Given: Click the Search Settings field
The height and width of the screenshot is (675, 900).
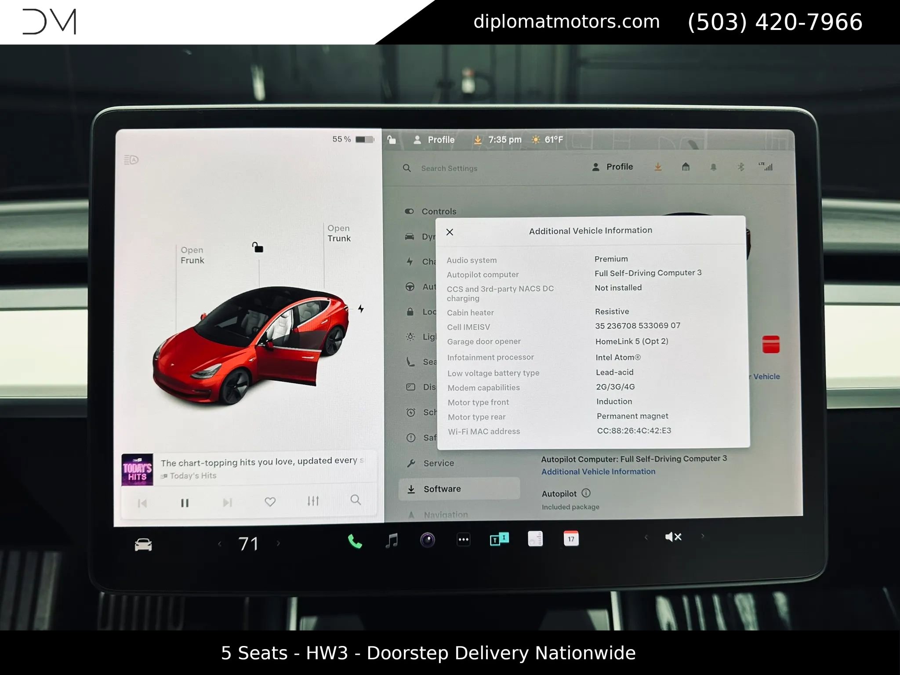Looking at the screenshot, I should [x=448, y=168].
